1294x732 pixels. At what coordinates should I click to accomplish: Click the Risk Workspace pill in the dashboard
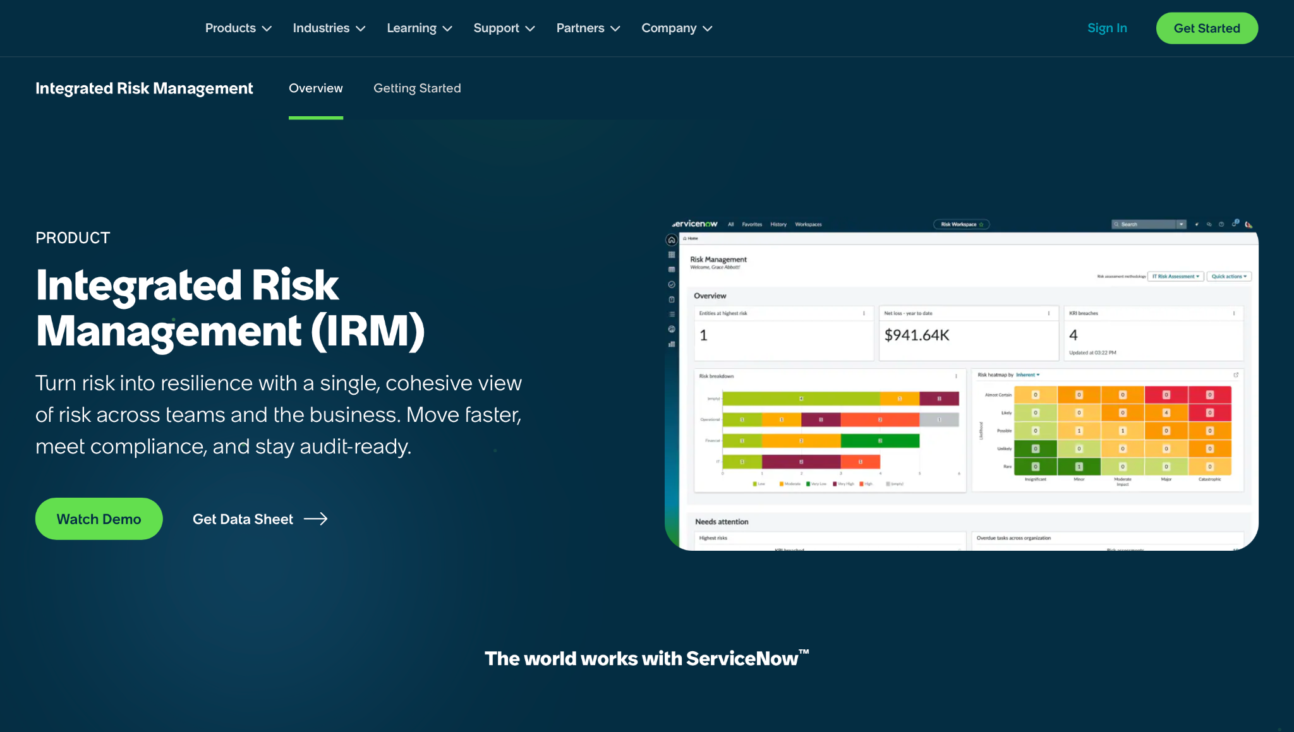click(x=961, y=224)
